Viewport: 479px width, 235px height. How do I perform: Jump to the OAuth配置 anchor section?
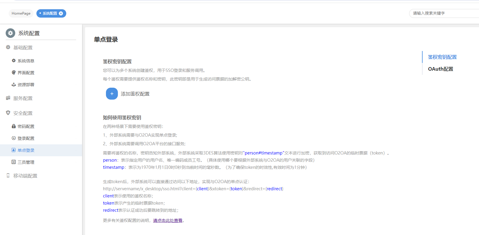(441, 69)
